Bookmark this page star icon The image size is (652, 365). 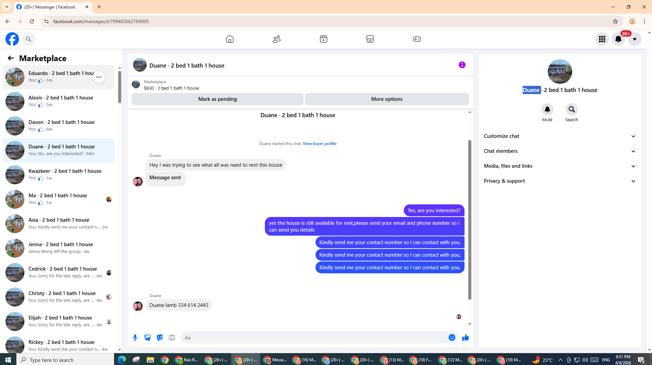615,21
